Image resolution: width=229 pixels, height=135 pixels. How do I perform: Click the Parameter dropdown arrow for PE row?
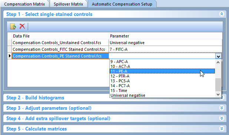click(x=219, y=56)
